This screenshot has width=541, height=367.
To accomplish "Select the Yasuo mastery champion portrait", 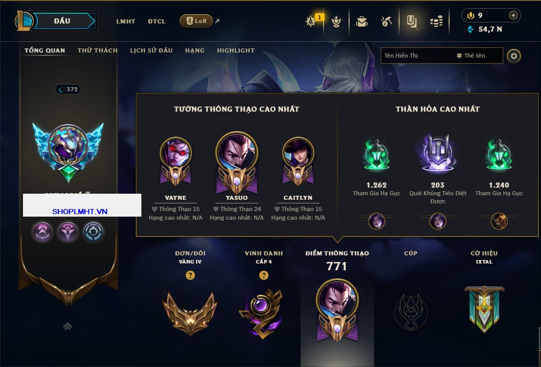I will coord(237,162).
